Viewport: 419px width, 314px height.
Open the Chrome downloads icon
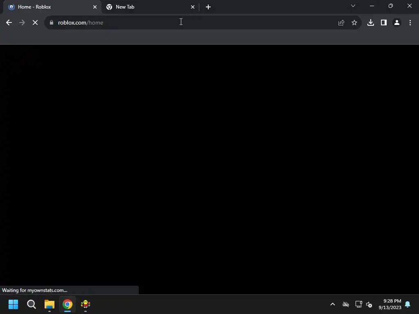click(x=371, y=23)
